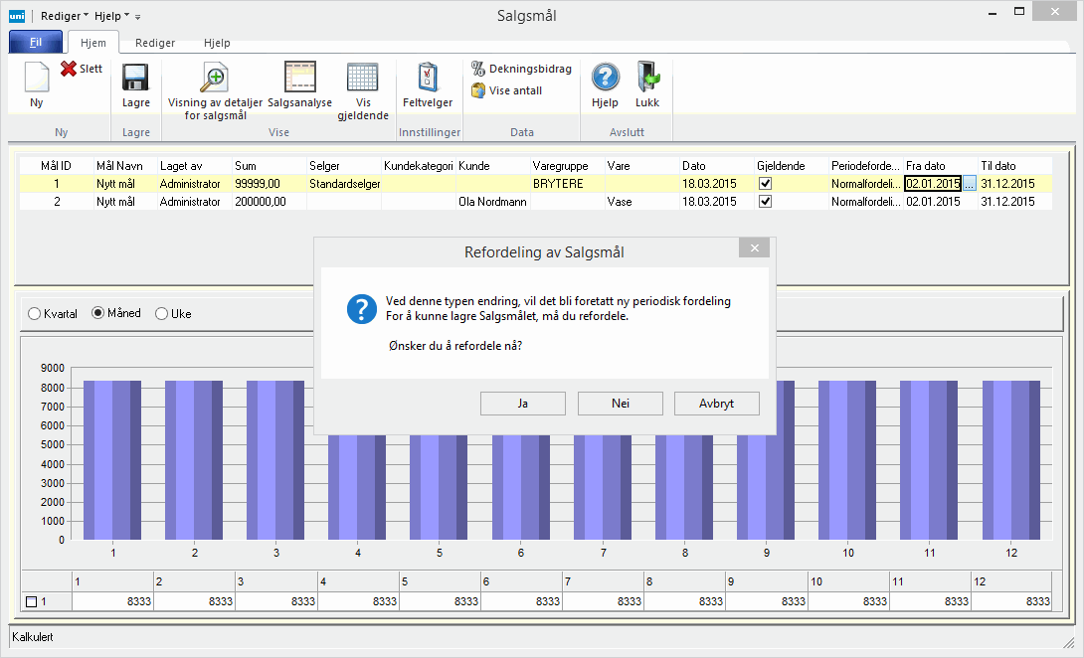Click the Vise antall icon

478,90
